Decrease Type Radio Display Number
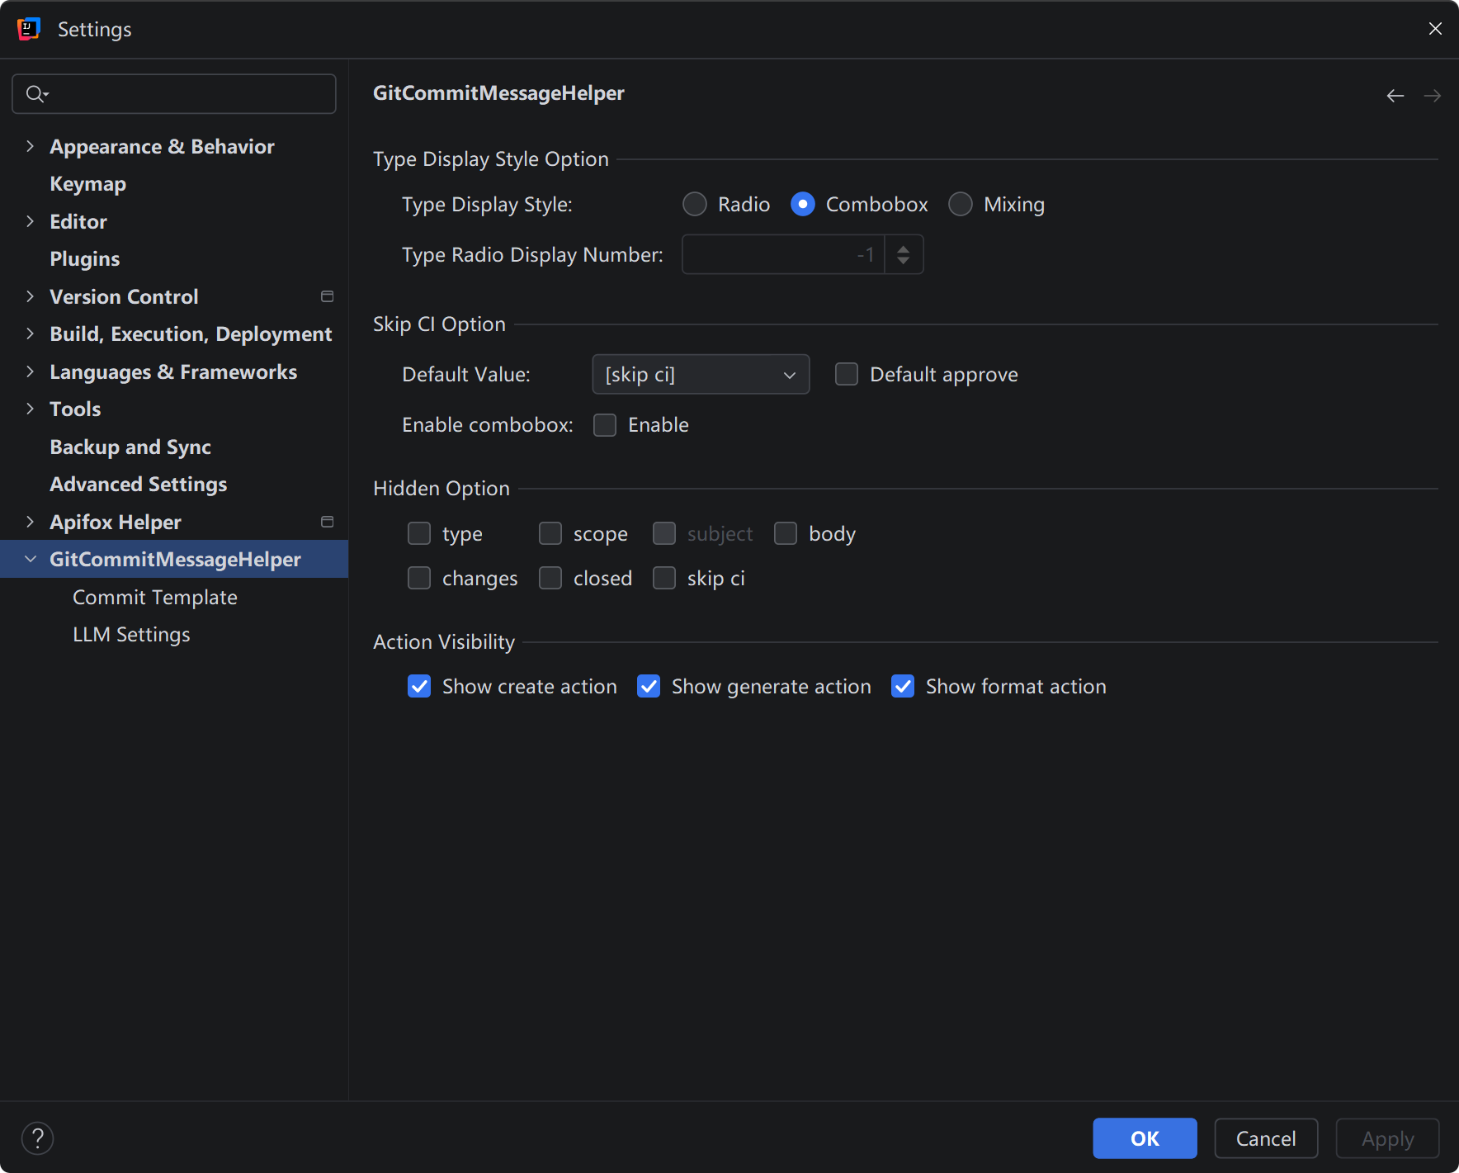Image resolution: width=1459 pixels, height=1173 pixels. (x=904, y=261)
